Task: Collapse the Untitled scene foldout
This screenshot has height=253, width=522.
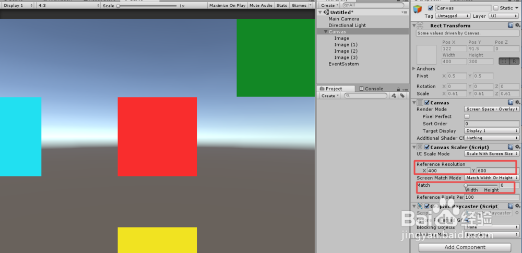Action: [321, 13]
